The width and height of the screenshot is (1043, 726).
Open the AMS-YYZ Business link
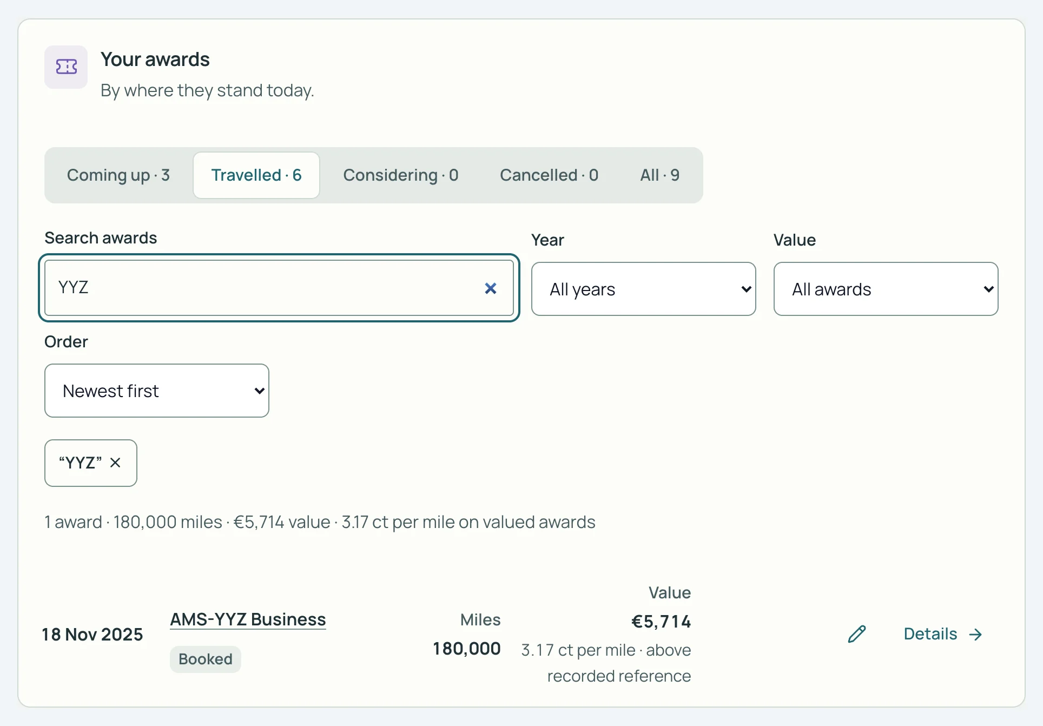(248, 619)
